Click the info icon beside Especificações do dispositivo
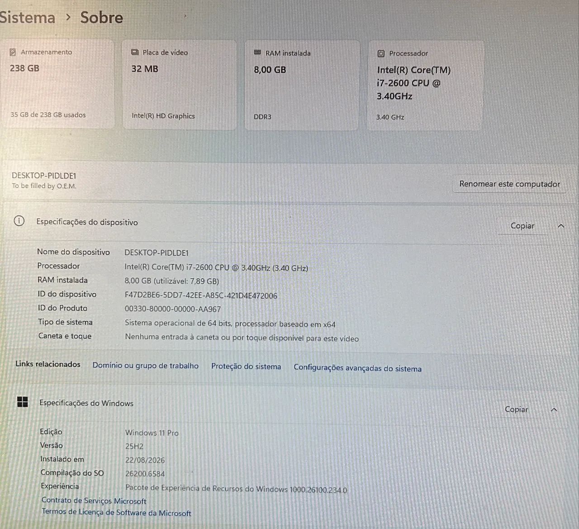 [x=19, y=221]
